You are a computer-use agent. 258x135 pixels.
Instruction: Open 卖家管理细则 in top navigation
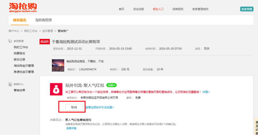tap(200, 9)
